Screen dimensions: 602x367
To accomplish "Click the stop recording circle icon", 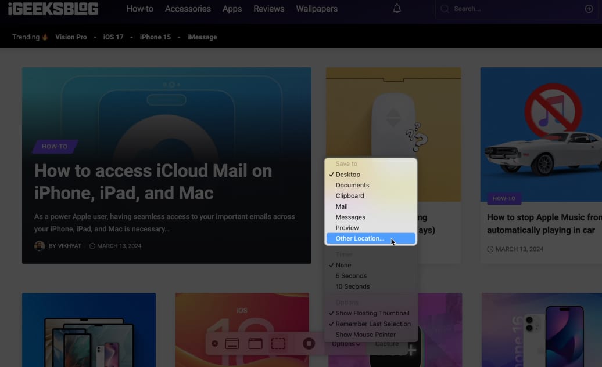I will click(x=309, y=344).
